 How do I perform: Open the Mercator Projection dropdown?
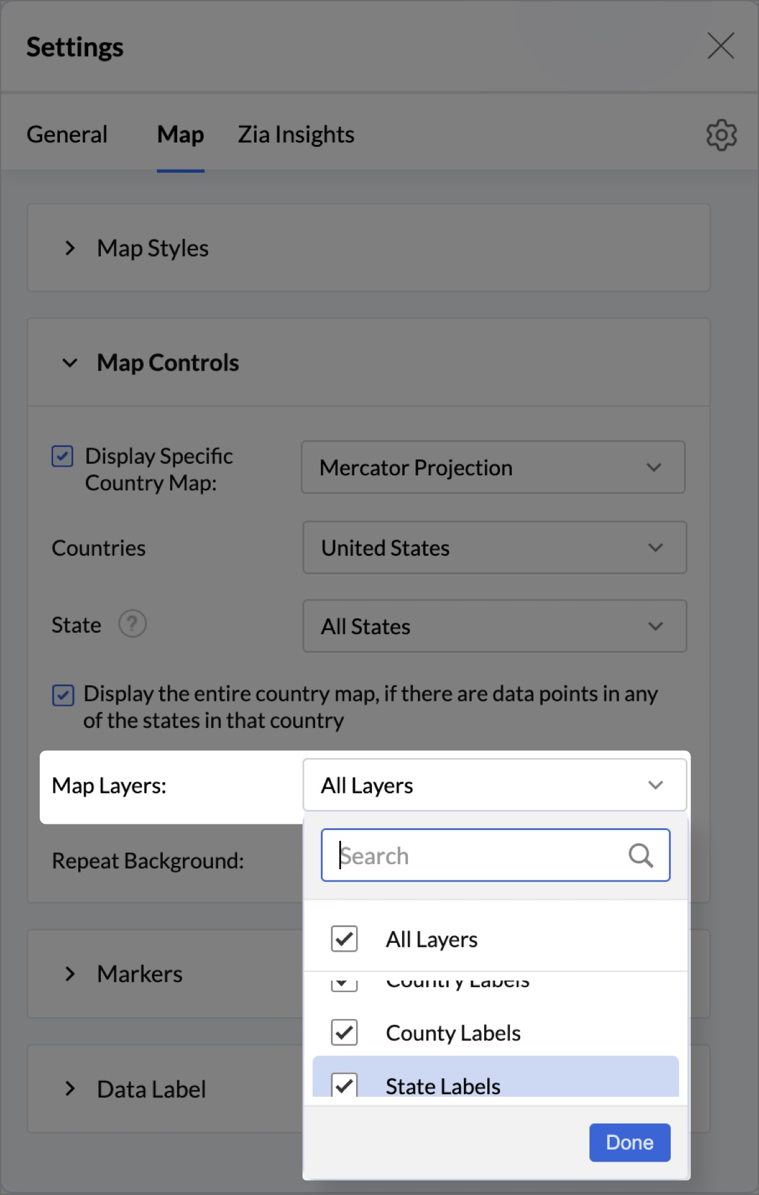(x=493, y=467)
